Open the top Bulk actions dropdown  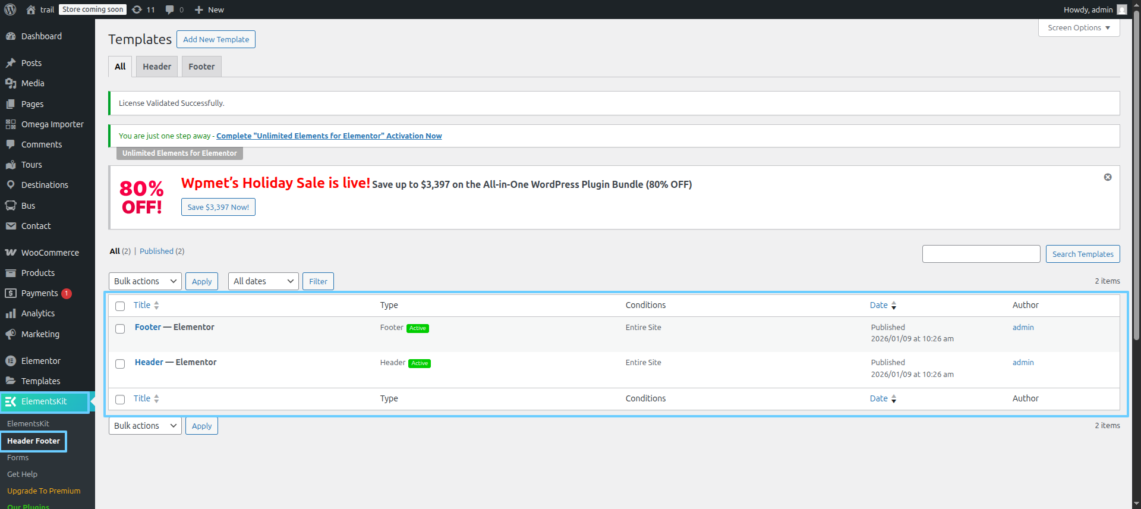pos(145,281)
